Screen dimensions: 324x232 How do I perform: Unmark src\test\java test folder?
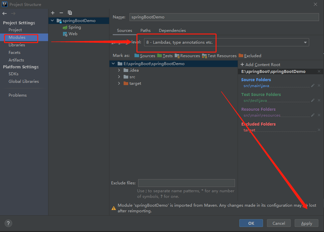tap(319, 100)
